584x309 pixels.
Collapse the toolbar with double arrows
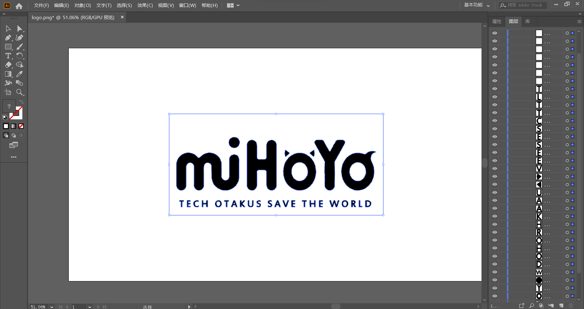click(x=4, y=14)
